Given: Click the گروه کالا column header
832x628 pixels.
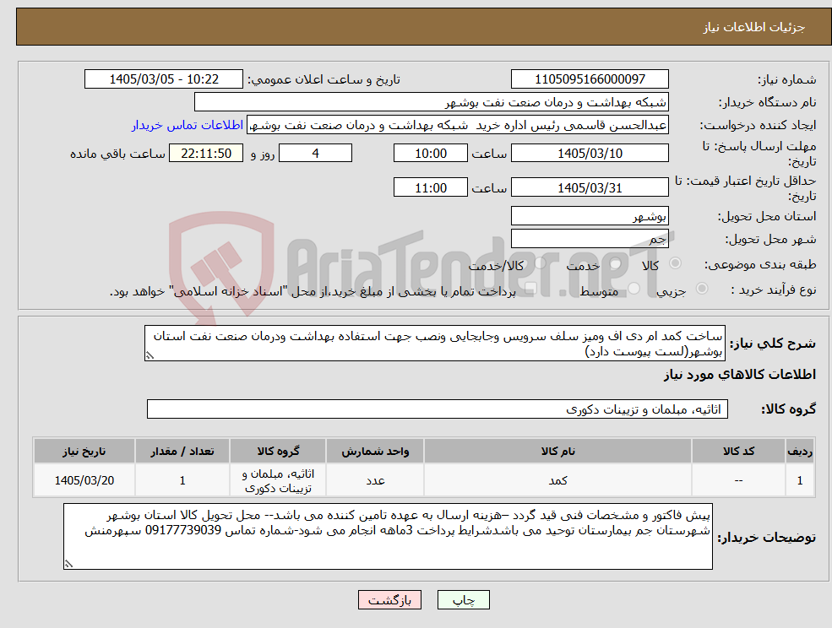Looking at the screenshot, I should click(278, 451).
